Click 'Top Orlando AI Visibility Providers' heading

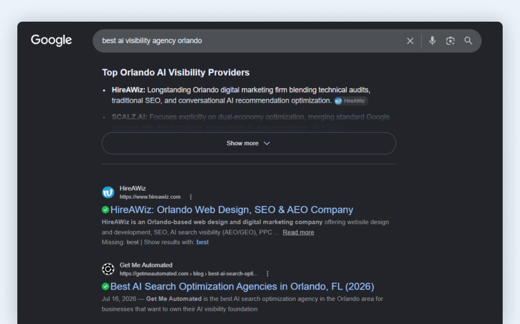tap(176, 72)
